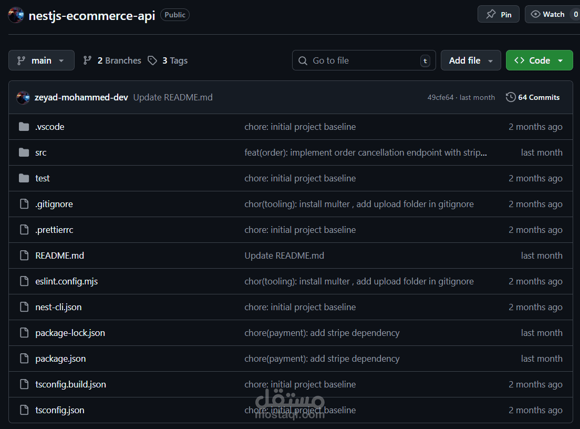Open zeyad-mohammed-dev profile link

(x=81, y=97)
